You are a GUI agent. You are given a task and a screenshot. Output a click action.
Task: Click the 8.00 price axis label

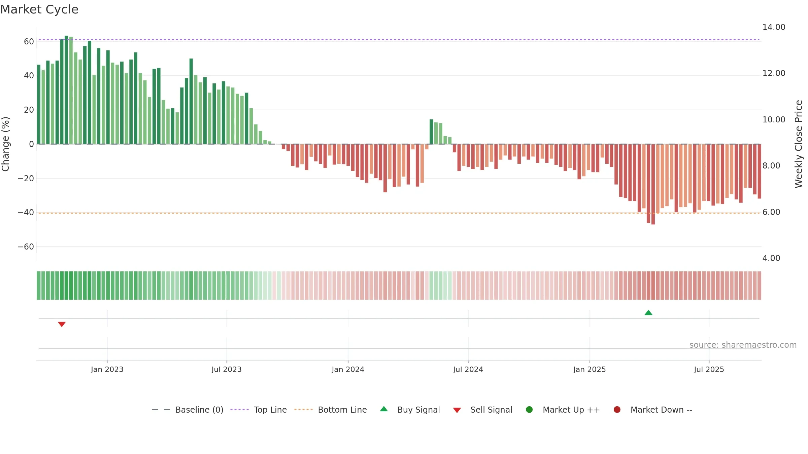click(771, 166)
